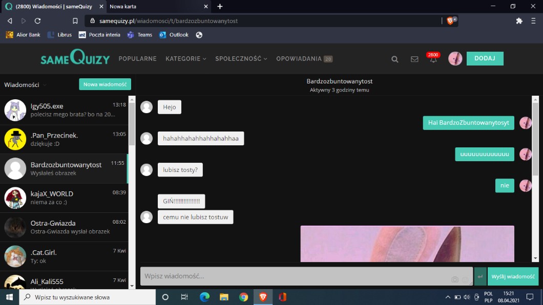
Task: Click the Nowa wiadomość button
Action: (105, 84)
